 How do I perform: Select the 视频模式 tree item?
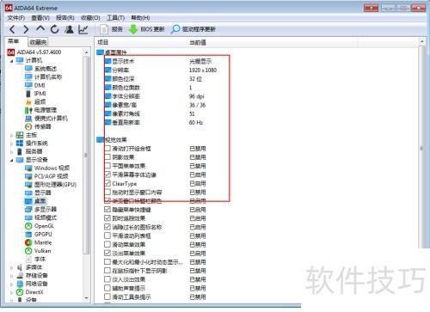40,217
